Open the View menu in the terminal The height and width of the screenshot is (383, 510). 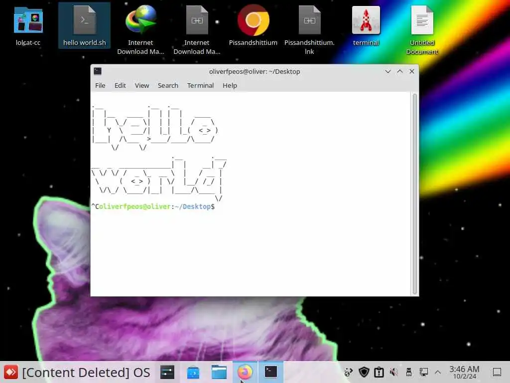(x=142, y=85)
